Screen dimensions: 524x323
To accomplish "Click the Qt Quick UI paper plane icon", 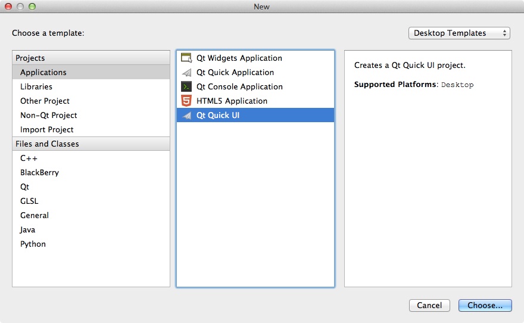I will [186, 116].
